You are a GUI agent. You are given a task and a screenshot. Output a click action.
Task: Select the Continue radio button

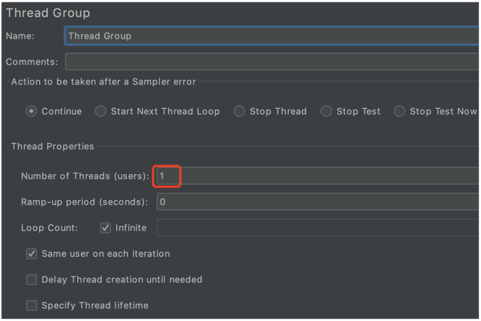point(31,111)
